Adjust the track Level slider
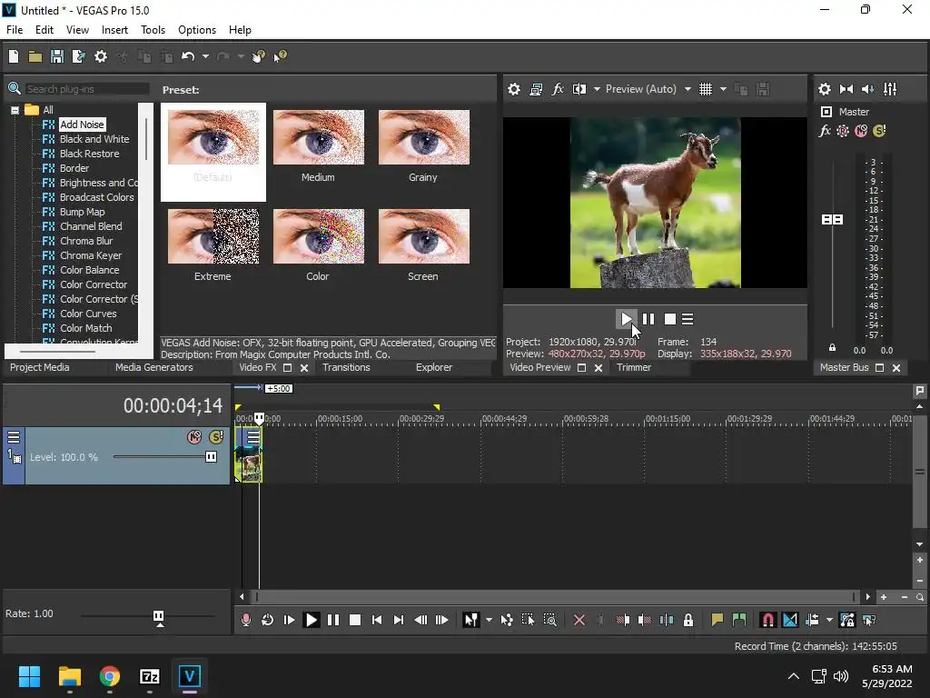The image size is (930, 698). coord(211,457)
